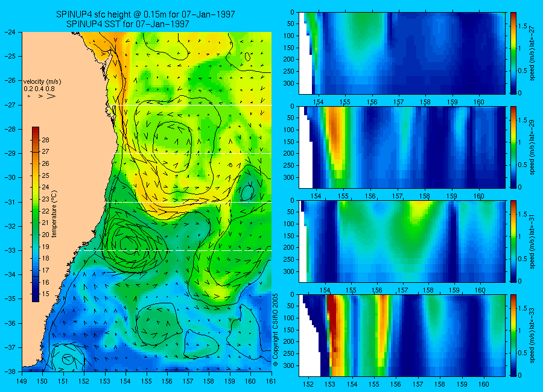Screen dimensions: 543x392
Task: Click the title line 'SPINUP4 sfc height @ 0.15m'
Action: click(x=145, y=14)
